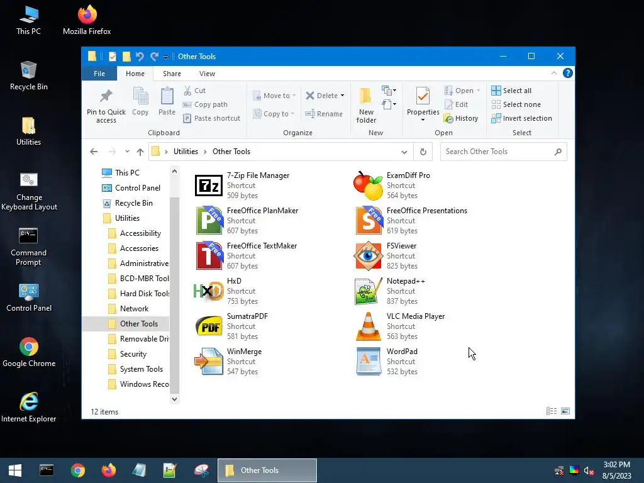The height and width of the screenshot is (483, 644).
Task: Select the WordPad shortcut icon
Action: [x=369, y=362]
